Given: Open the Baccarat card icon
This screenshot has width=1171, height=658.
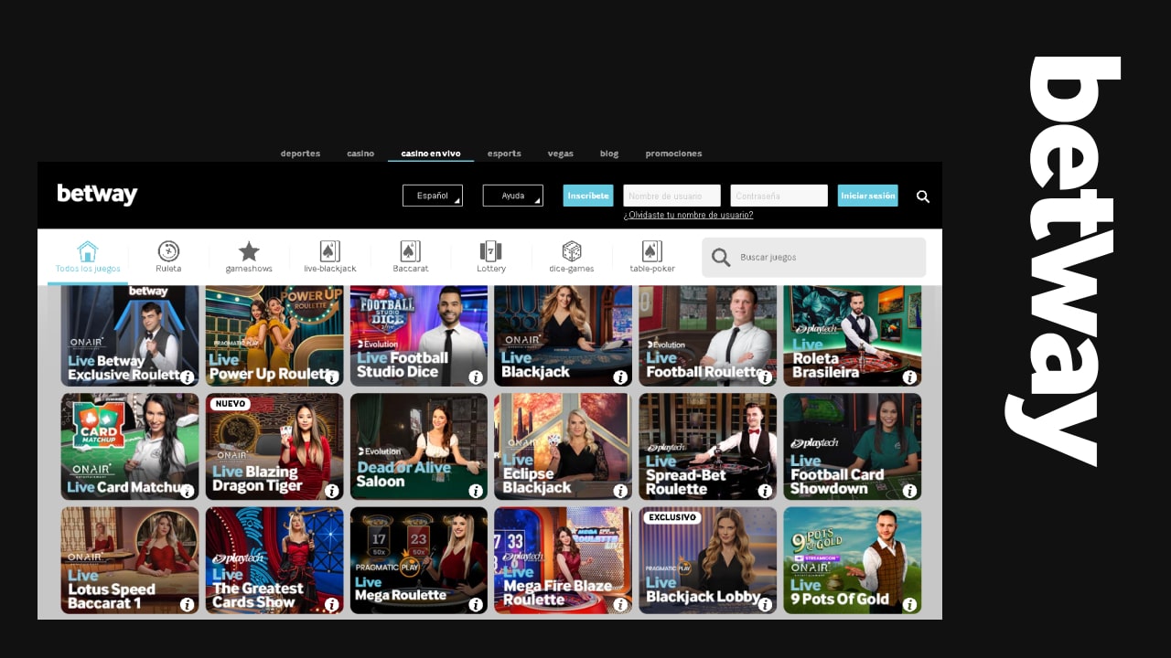Looking at the screenshot, I should (411, 251).
